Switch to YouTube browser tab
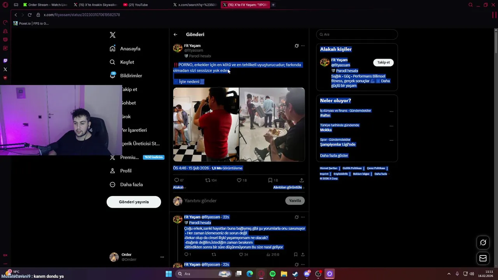Viewport: 498px width, 280px height. click(x=145, y=5)
